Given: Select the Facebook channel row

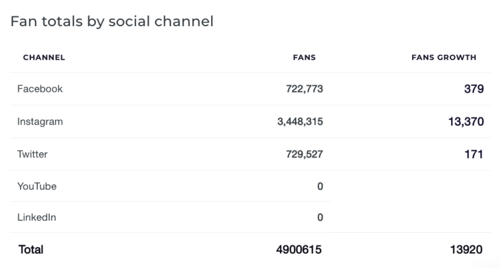Looking at the screenshot, I should pyautogui.click(x=251, y=89).
